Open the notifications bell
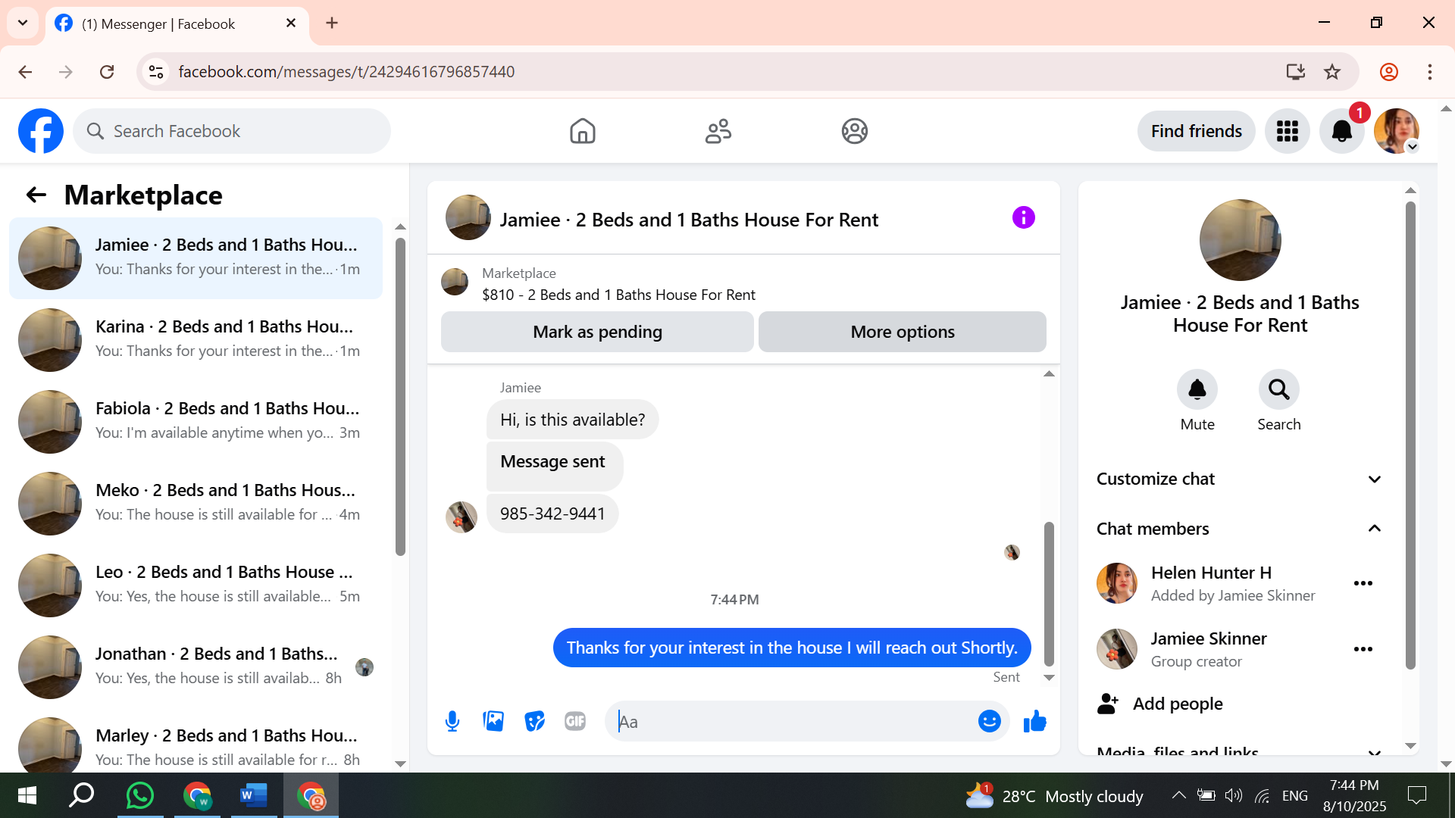 click(x=1341, y=131)
